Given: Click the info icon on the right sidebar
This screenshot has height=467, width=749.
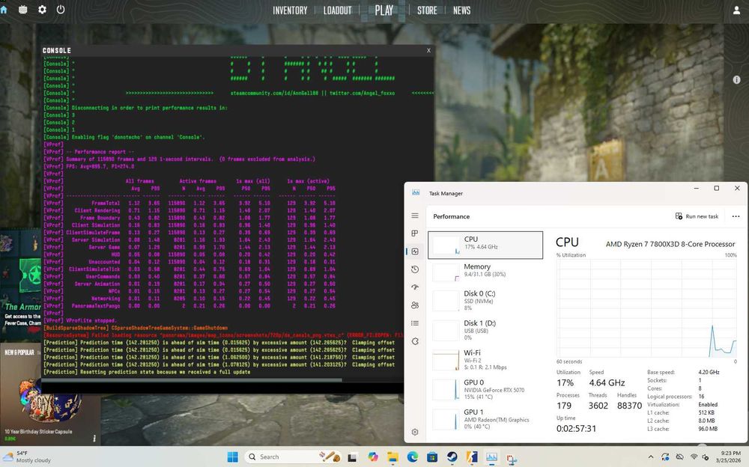Looking at the screenshot, I should coord(736,80).
